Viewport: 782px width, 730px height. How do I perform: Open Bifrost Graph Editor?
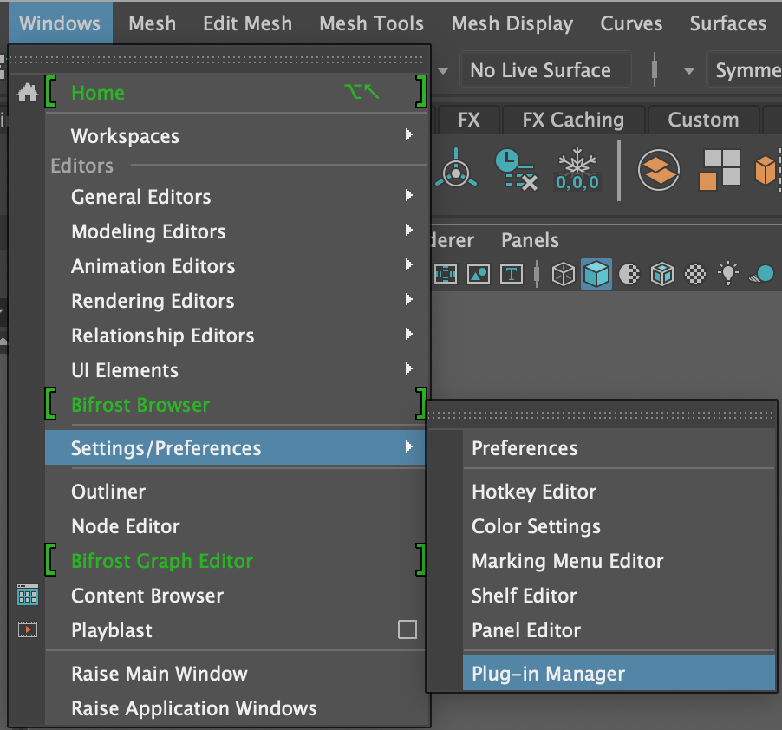[235, 560]
